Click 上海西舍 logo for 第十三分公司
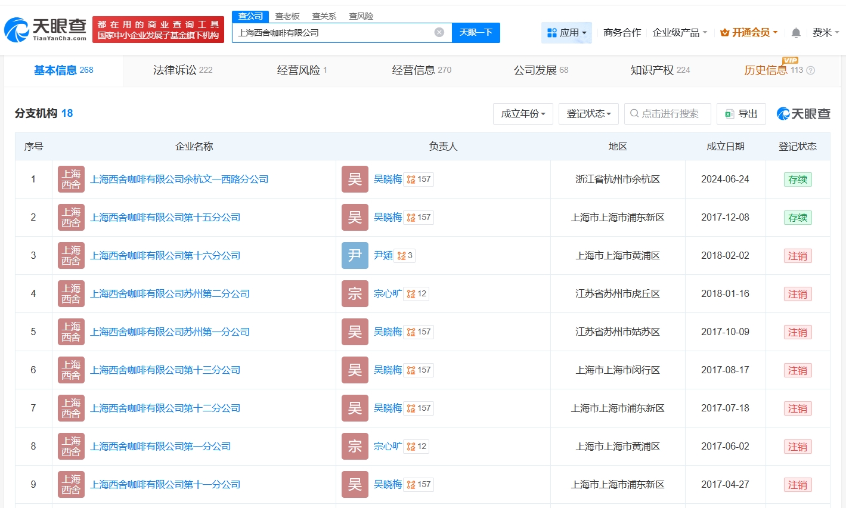The width and height of the screenshot is (846, 508). click(x=71, y=370)
